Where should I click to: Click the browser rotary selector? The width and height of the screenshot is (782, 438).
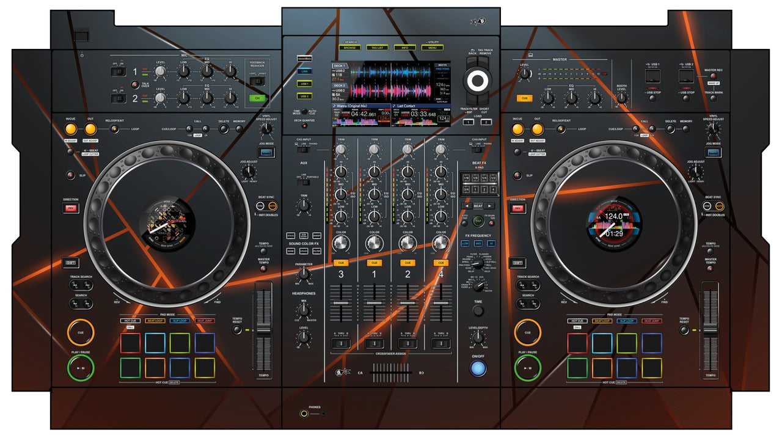[x=479, y=79]
